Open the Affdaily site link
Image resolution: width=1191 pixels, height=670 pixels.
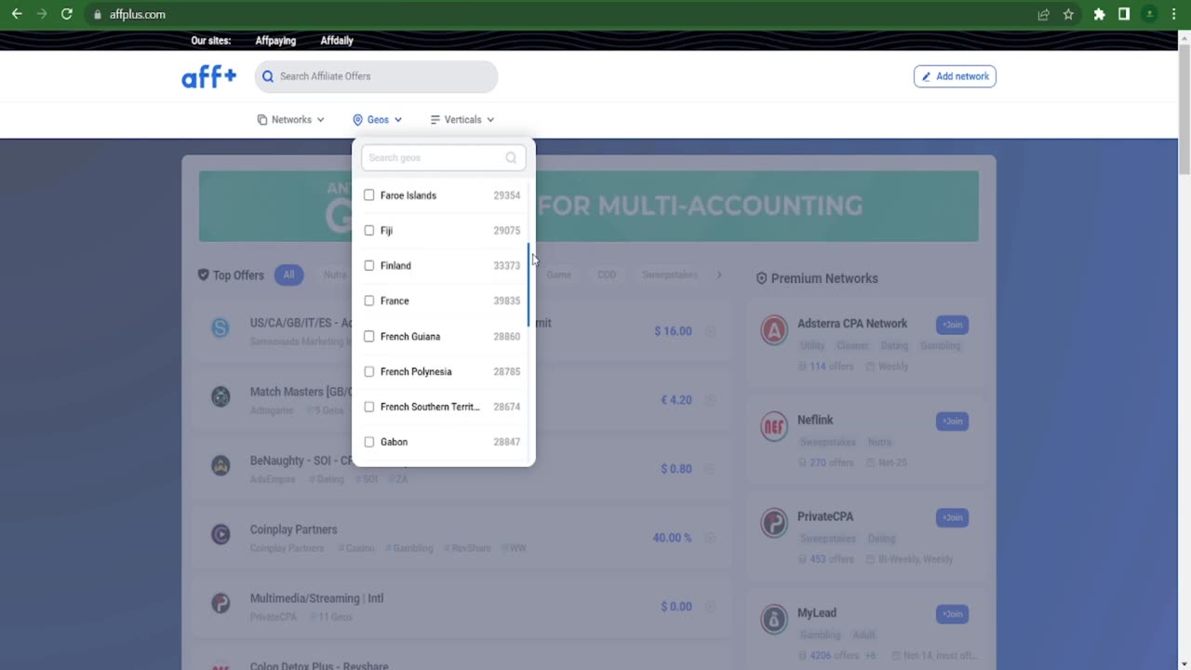[337, 41]
